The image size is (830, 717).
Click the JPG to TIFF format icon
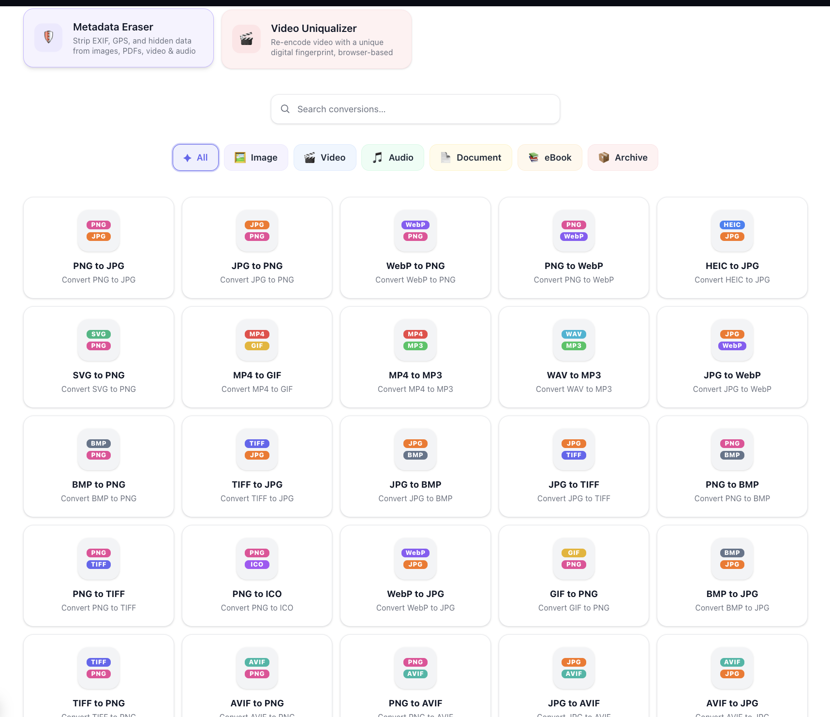(x=574, y=449)
